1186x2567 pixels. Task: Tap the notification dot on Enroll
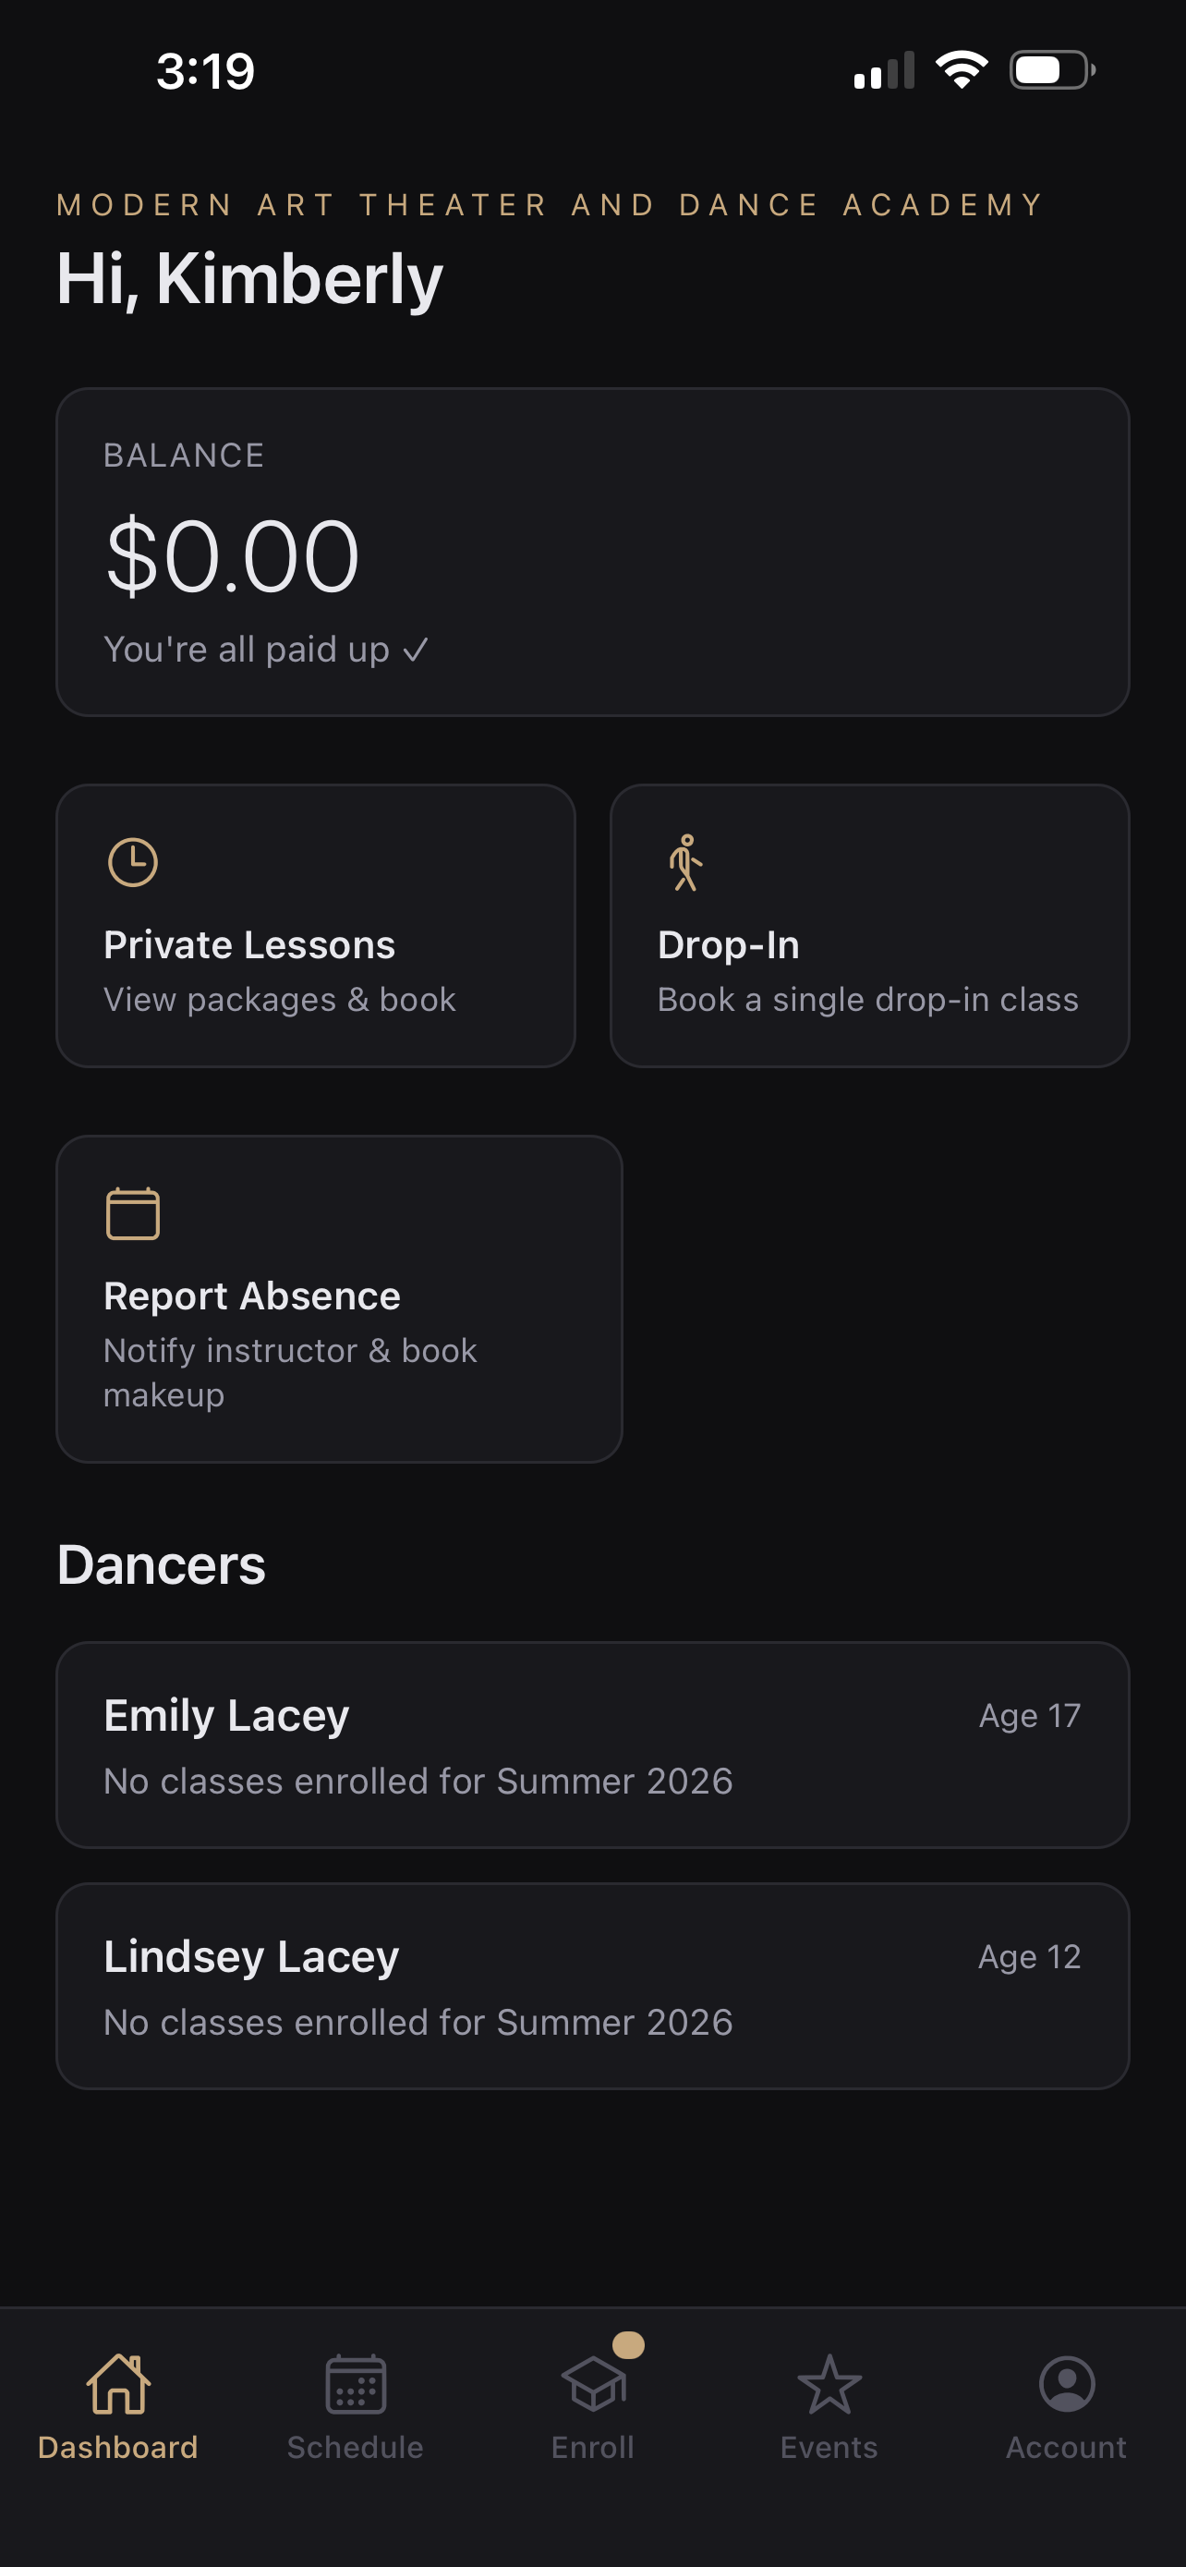(628, 2346)
